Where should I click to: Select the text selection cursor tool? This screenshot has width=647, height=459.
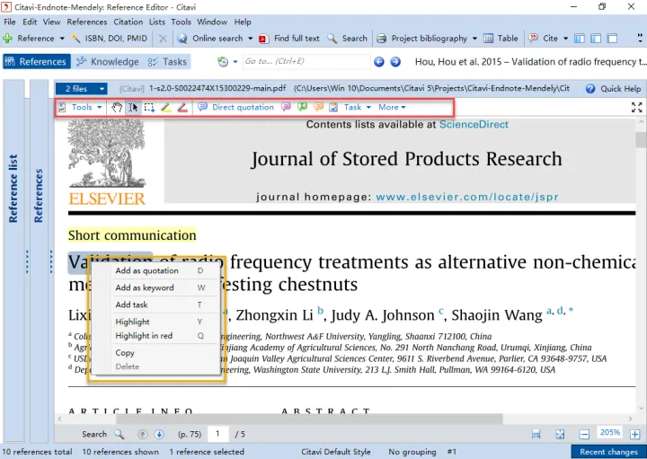click(133, 108)
